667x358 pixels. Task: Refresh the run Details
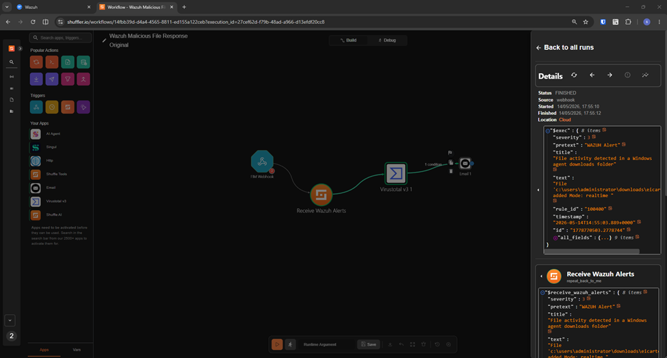574,75
